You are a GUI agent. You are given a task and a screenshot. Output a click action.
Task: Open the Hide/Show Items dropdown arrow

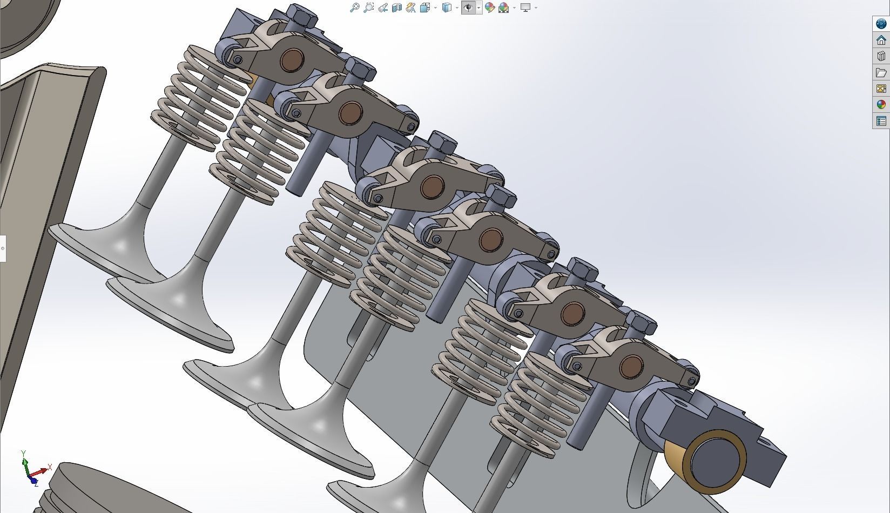(x=478, y=8)
